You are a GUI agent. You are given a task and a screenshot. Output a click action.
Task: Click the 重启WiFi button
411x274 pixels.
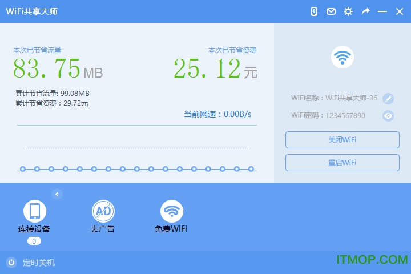342,163
